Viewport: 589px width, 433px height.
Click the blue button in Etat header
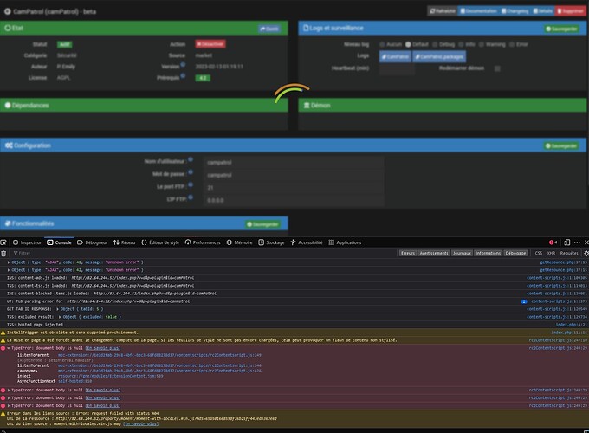[x=269, y=29]
